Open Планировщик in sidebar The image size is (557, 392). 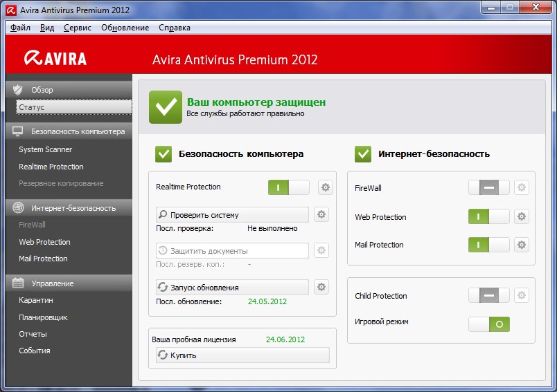[43, 317]
